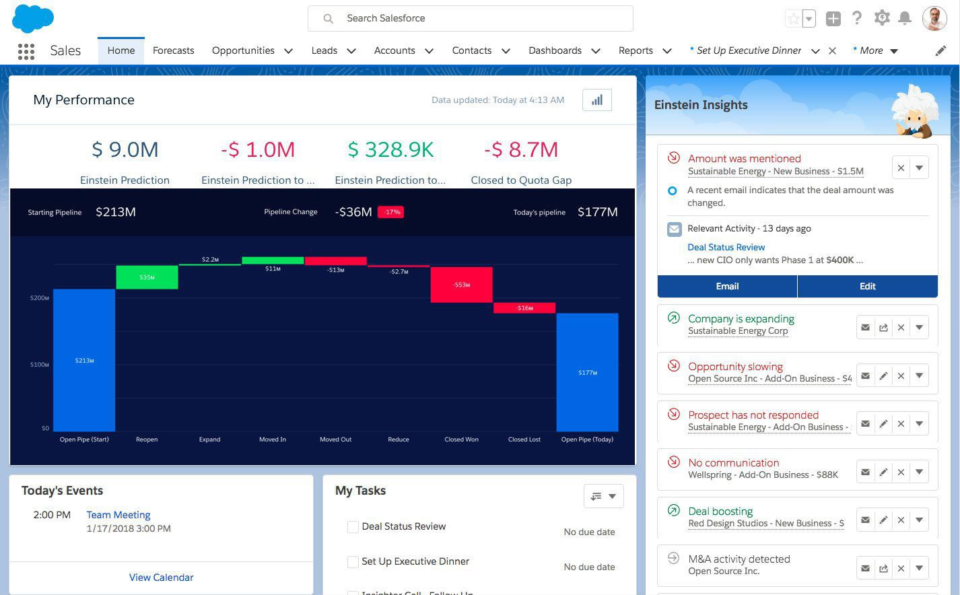
Task: Open the Notifications bell
Action: (x=905, y=18)
